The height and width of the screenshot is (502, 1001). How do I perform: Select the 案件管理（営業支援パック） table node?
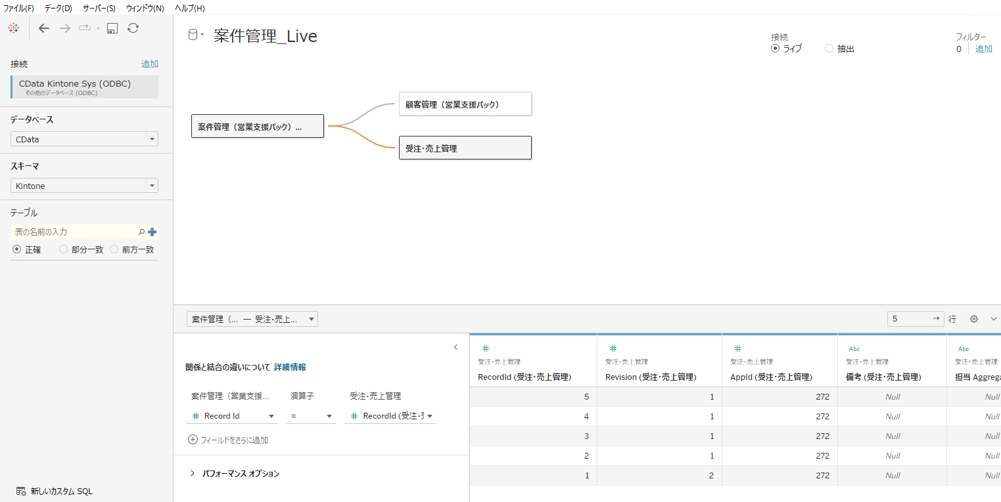pos(258,126)
